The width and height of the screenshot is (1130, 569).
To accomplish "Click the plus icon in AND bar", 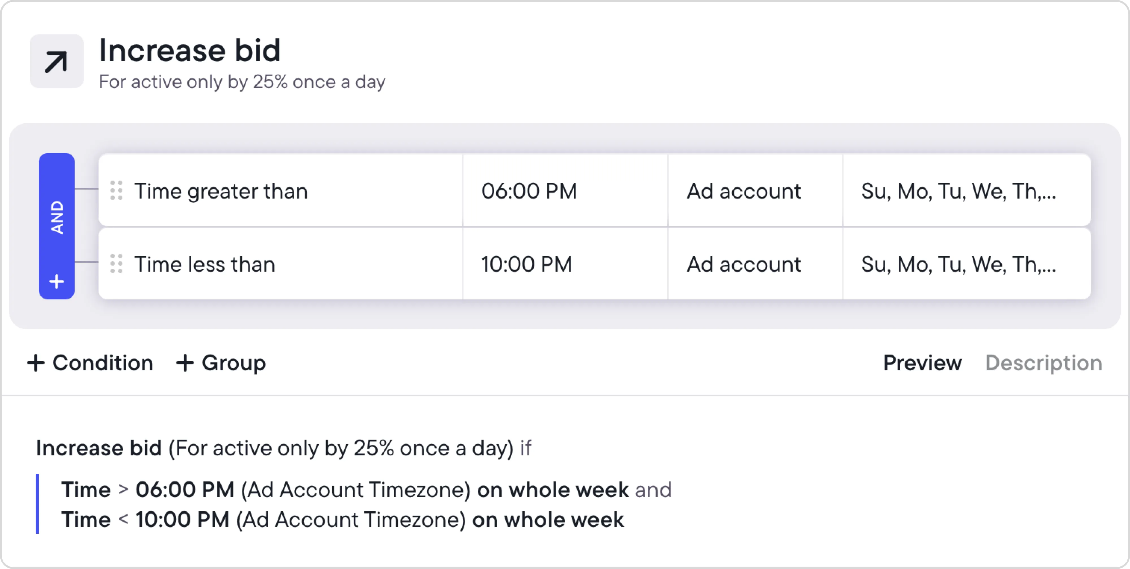I will click(x=56, y=281).
